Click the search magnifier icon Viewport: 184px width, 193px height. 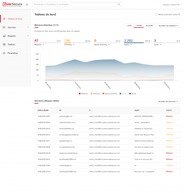tap(119, 4)
